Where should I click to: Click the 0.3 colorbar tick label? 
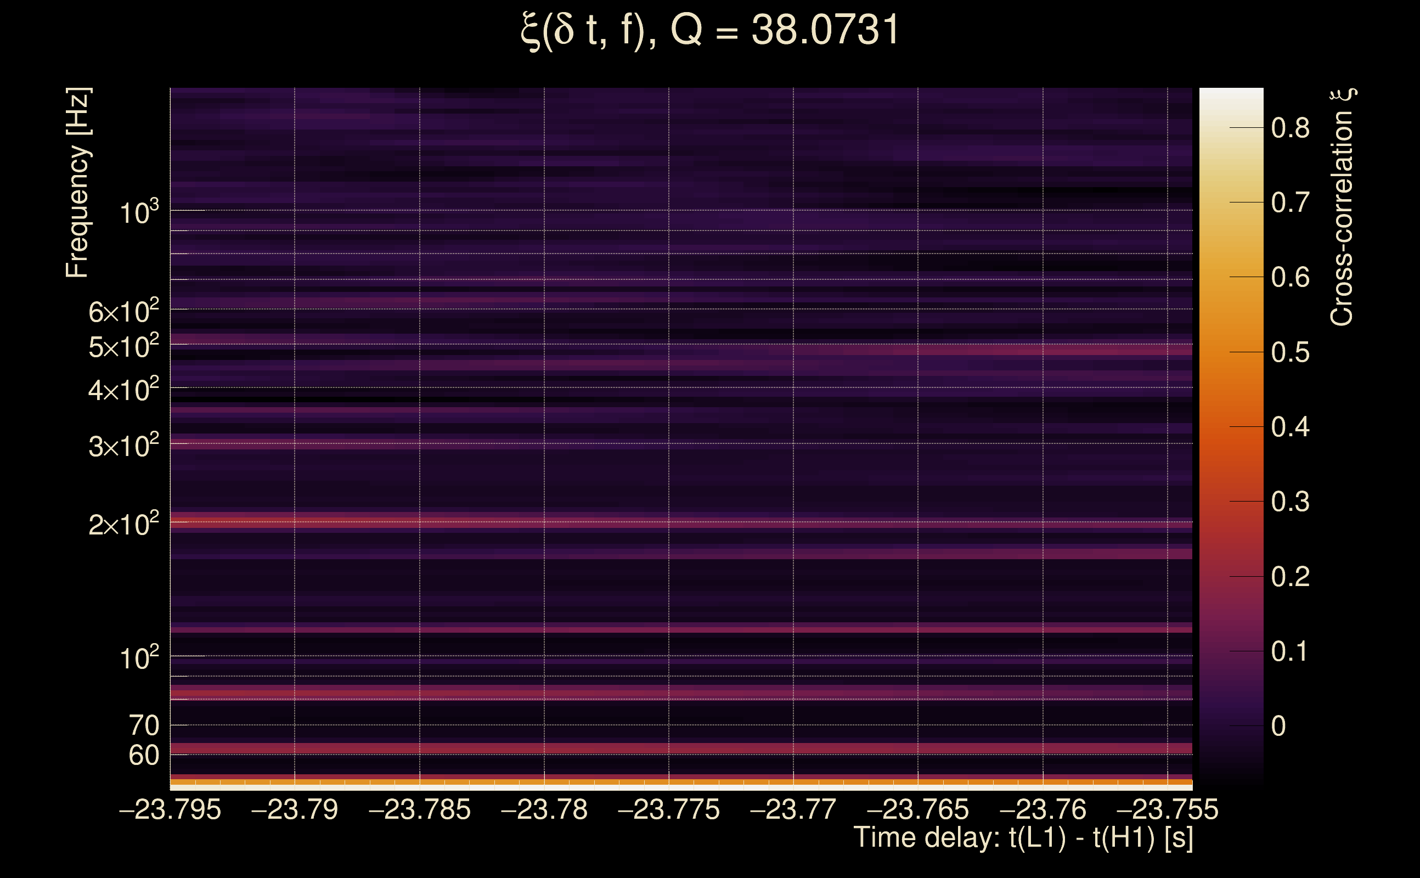coord(1290,502)
